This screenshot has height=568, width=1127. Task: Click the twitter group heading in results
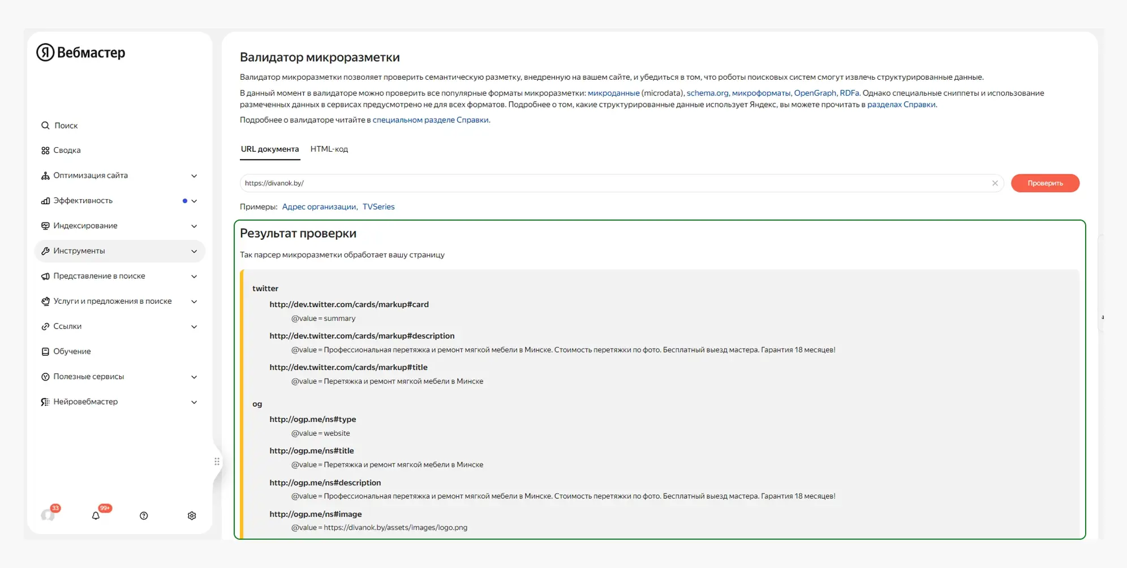pyautogui.click(x=265, y=289)
